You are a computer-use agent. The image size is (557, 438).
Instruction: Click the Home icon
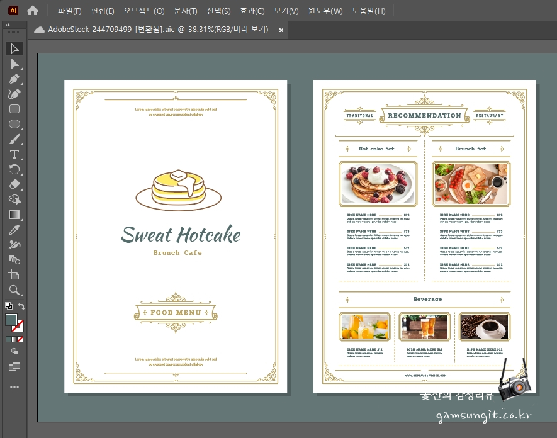click(x=33, y=11)
